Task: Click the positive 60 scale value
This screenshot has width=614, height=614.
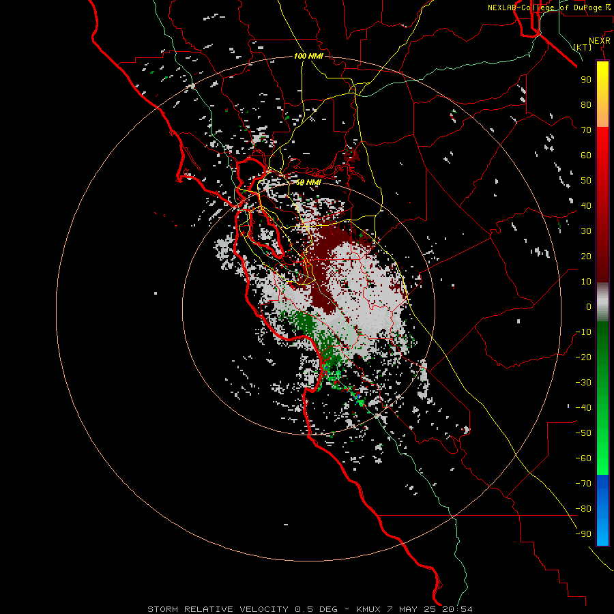Action: click(586, 155)
